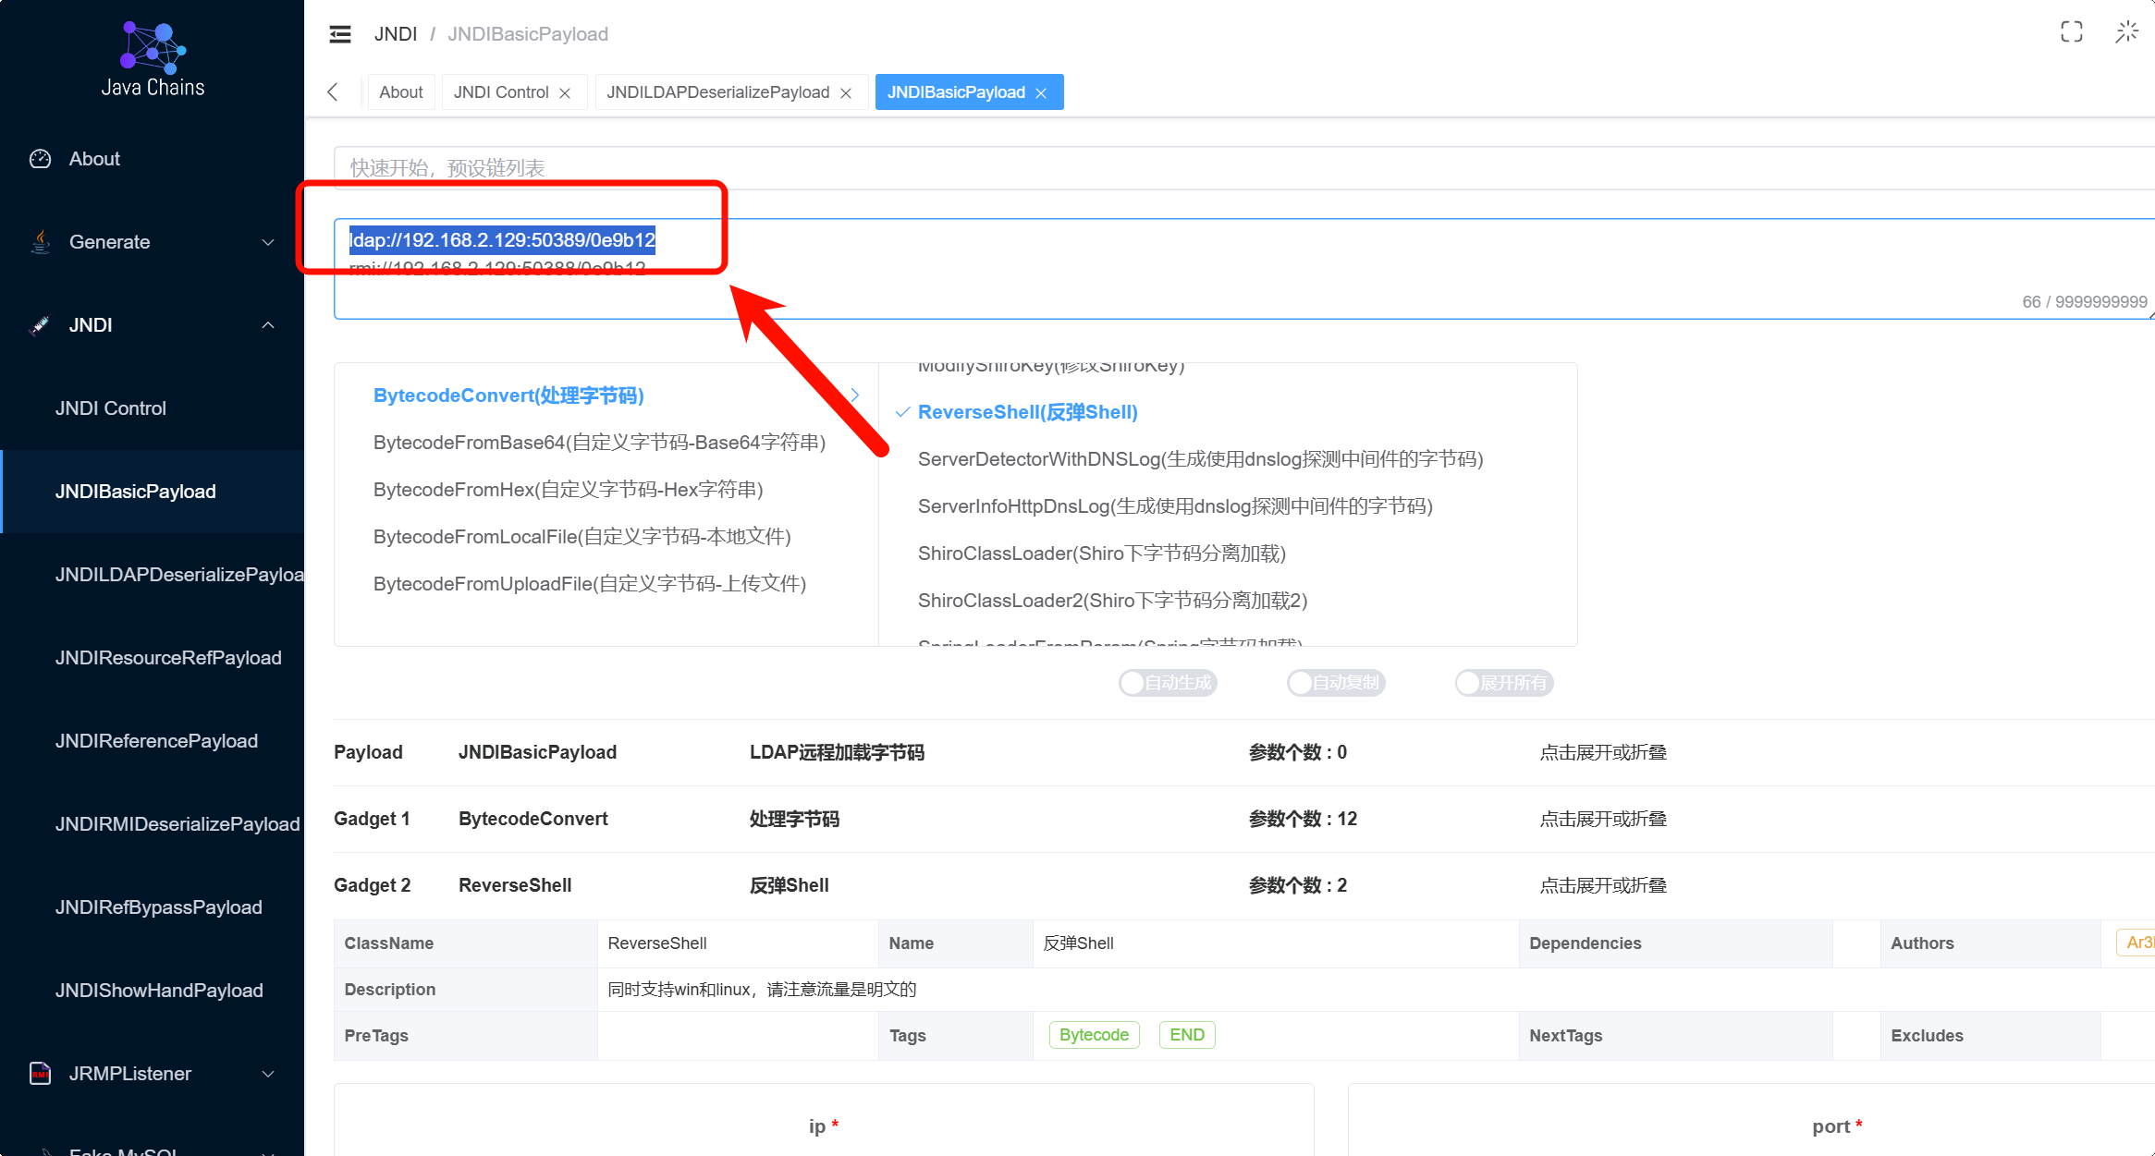Switch to the About tab
The height and width of the screenshot is (1156, 2155).
tap(401, 92)
